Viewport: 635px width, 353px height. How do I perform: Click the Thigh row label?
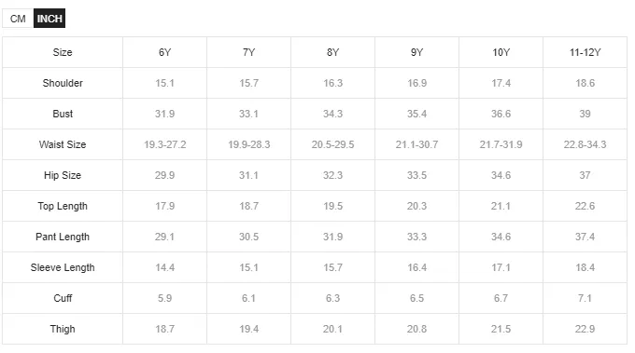click(63, 329)
